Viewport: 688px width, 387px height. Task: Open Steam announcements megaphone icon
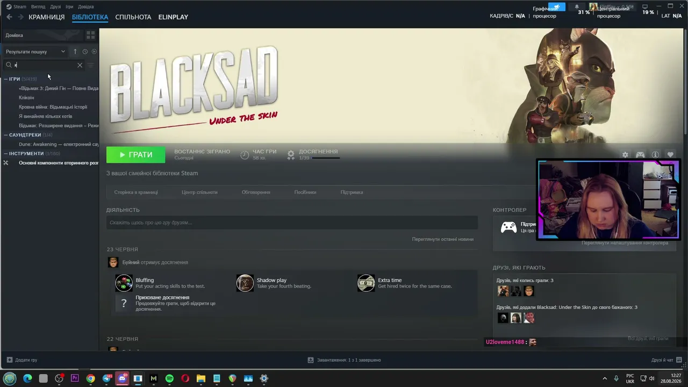point(557,7)
